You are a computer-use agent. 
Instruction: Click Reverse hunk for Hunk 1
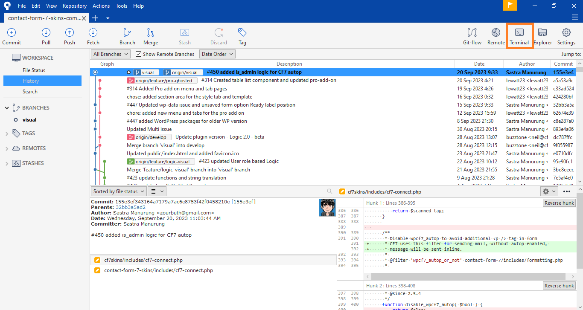(x=559, y=203)
